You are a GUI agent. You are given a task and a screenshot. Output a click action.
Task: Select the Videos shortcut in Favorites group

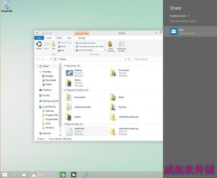[75, 83]
